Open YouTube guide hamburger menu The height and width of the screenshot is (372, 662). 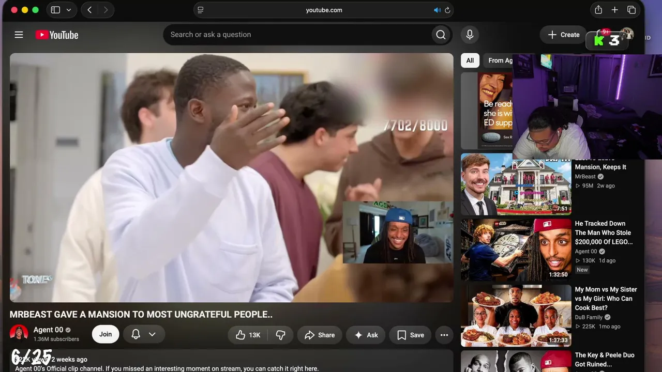coord(19,35)
